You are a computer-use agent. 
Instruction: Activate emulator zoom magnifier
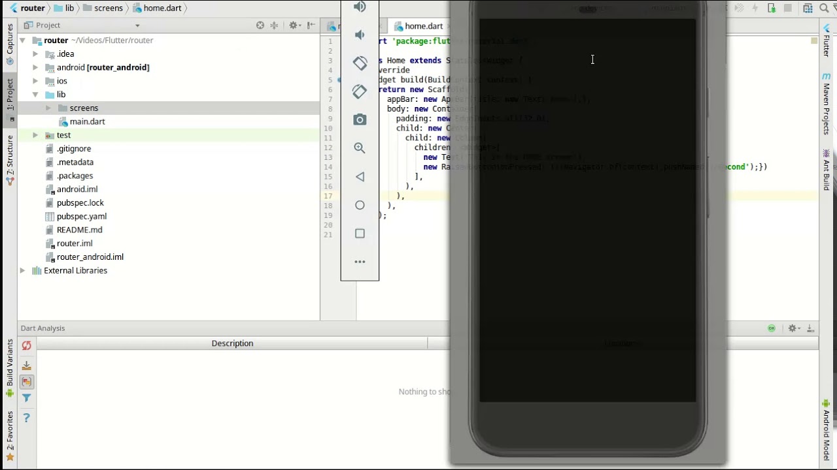[x=360, y=148]
